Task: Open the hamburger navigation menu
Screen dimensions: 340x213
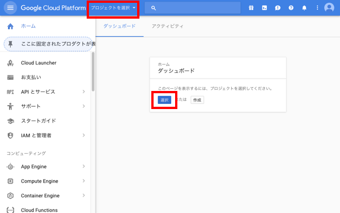Action: (x=10, y=8)
